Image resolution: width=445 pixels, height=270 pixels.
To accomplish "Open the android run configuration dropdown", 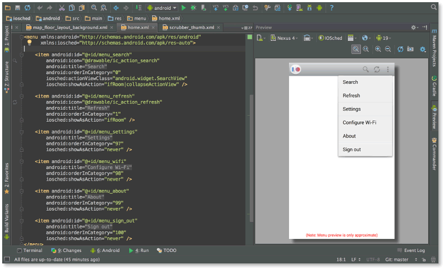I will (162, 8).
